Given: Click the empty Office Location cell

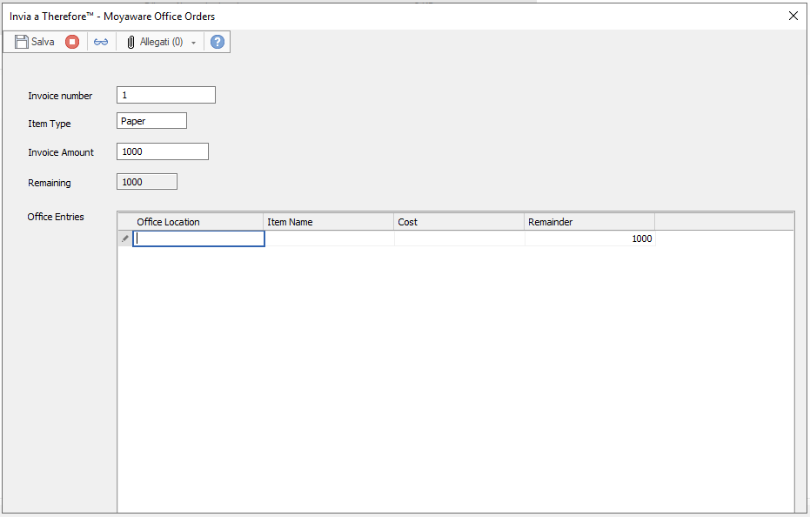Looking at the screenshot, I should pyautogui.click(x=198, y=238).
